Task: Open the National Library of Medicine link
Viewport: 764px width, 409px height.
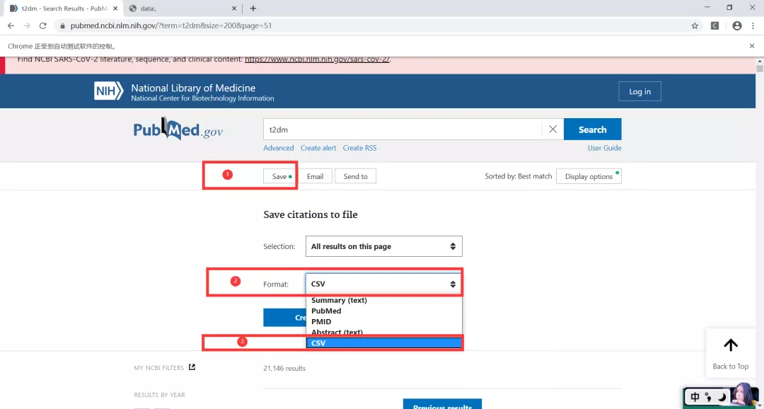Action: click(x=193, y=88)
